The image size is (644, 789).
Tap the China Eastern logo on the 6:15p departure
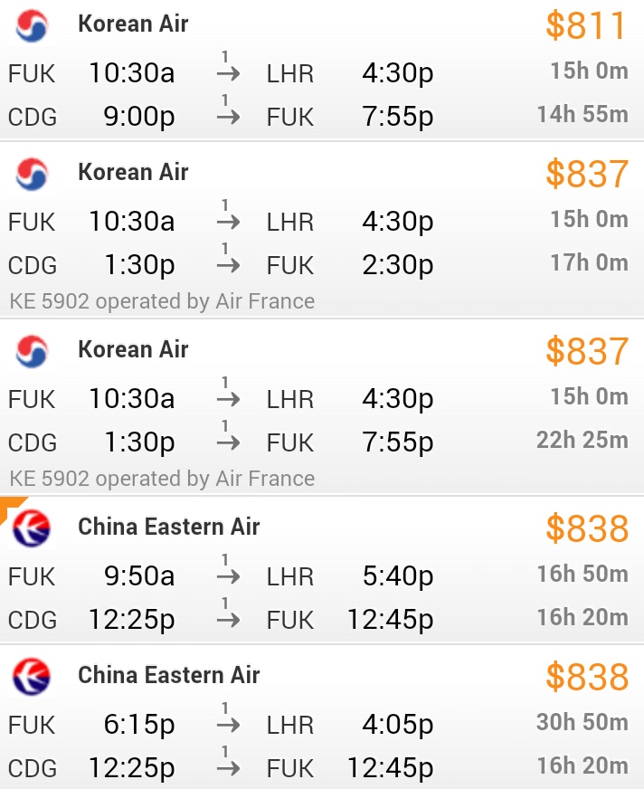point(32,676)
